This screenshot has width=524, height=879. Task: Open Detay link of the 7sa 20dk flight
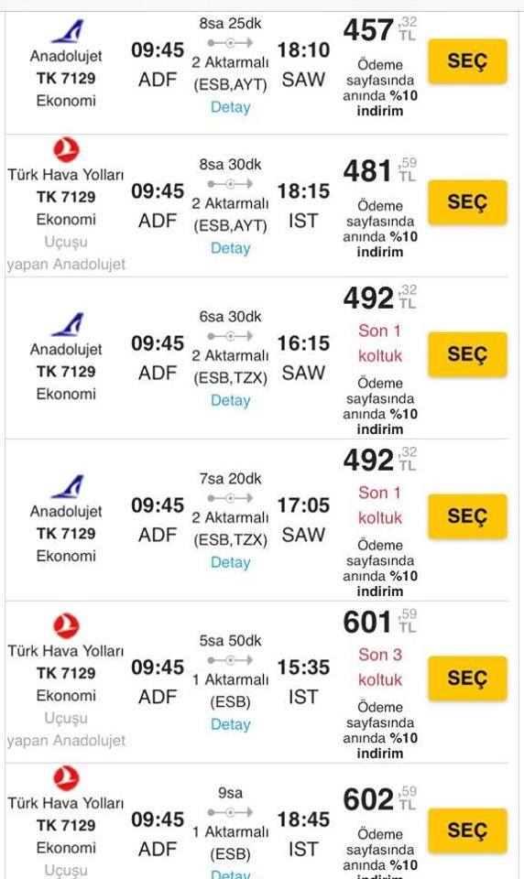point(230,562)
